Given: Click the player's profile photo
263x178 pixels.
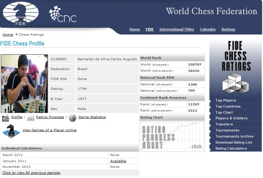Looking at the screenshot, I should pos(24,83).
